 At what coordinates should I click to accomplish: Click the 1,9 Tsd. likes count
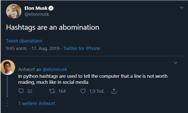pos(97,91)
